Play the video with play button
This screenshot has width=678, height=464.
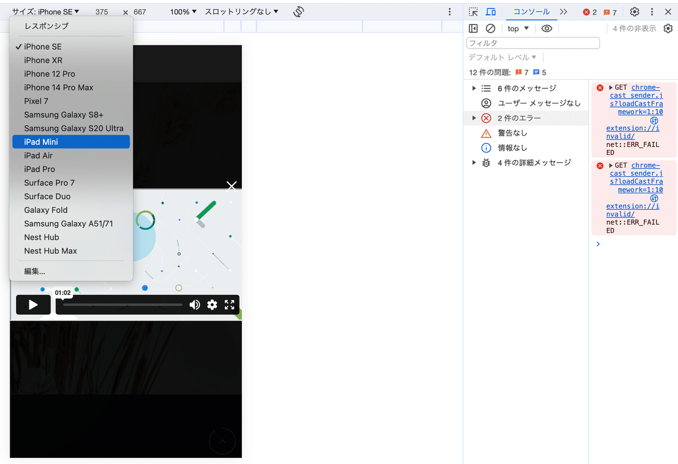pos(33,305)
